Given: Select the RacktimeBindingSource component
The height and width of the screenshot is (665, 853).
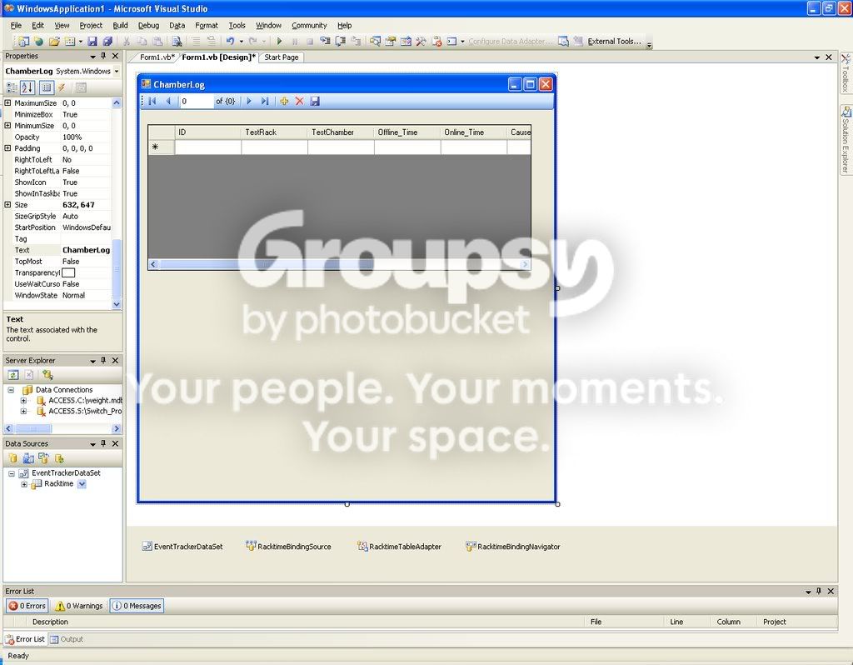Looking at the screenshot, I should (289, 547).
